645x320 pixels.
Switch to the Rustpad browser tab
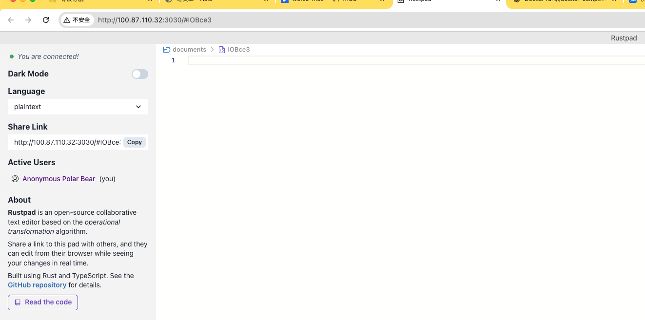(439, 1)
